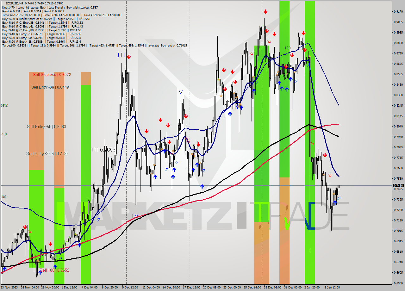Click the 'Buy %10 @ C_Entry61: 0.8009' line
Viewport: 405px width, 291px height.
(x=42, y=26)
